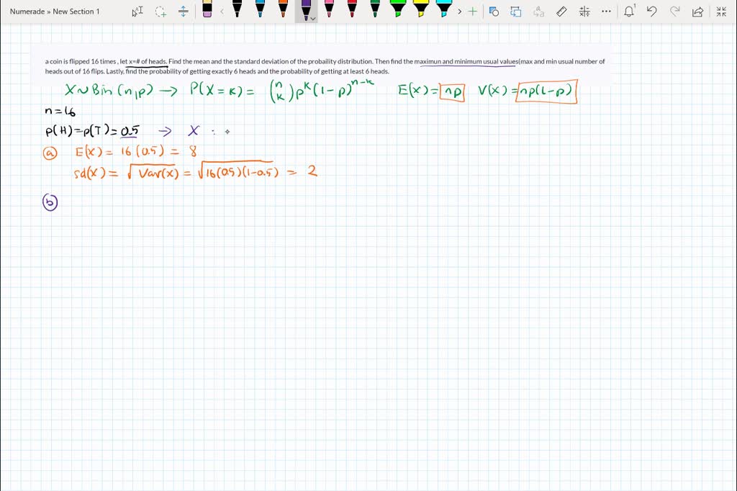Toggle the text cursor select tool

137,12
